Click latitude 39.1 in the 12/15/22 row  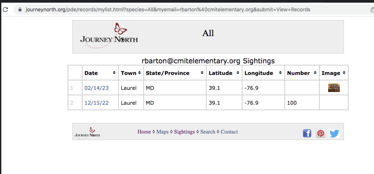[x=214, y=103]
